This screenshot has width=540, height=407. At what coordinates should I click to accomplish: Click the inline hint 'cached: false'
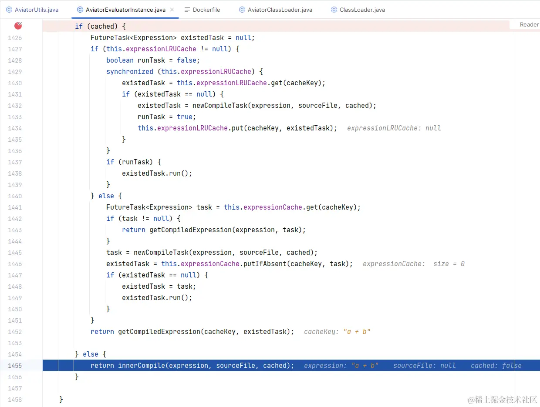point(496,366)
